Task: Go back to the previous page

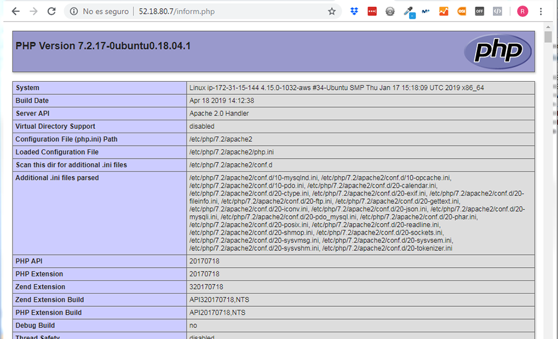Action: pos(15,11)
